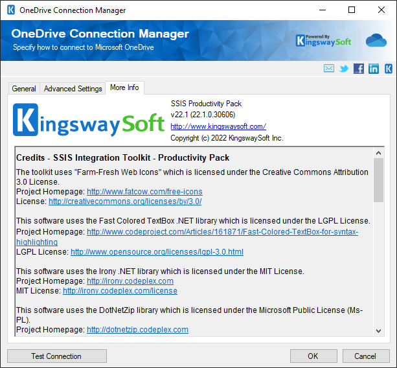Click the credits scrollbar up arrow
Viewport: 397px width, 368px height.
(378, 153)
